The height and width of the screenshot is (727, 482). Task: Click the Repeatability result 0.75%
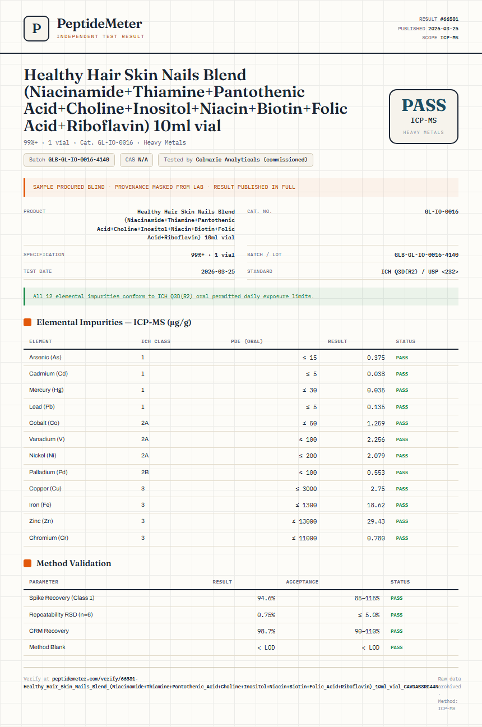pyautogui.click(x=266, y=614)
